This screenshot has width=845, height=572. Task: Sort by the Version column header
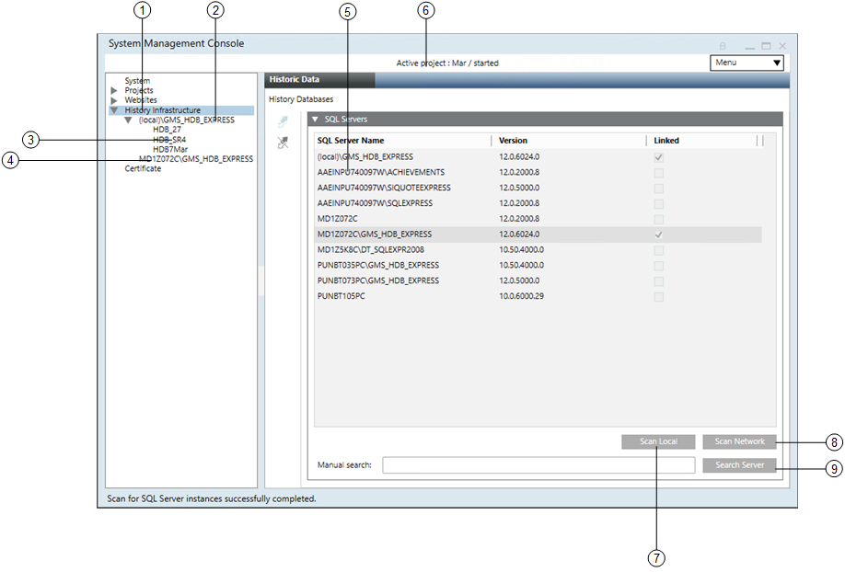tap(513, 141)
